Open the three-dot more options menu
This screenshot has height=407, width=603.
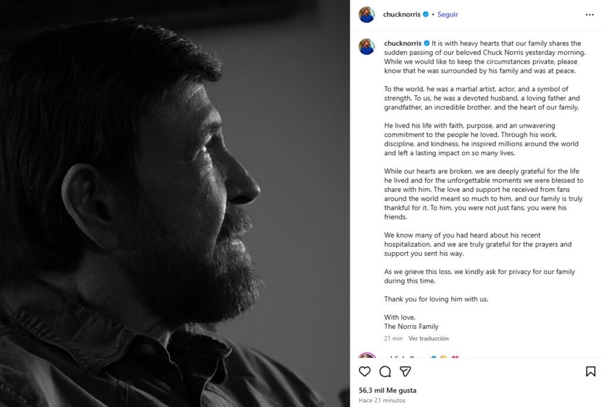(x=589, y=15)
